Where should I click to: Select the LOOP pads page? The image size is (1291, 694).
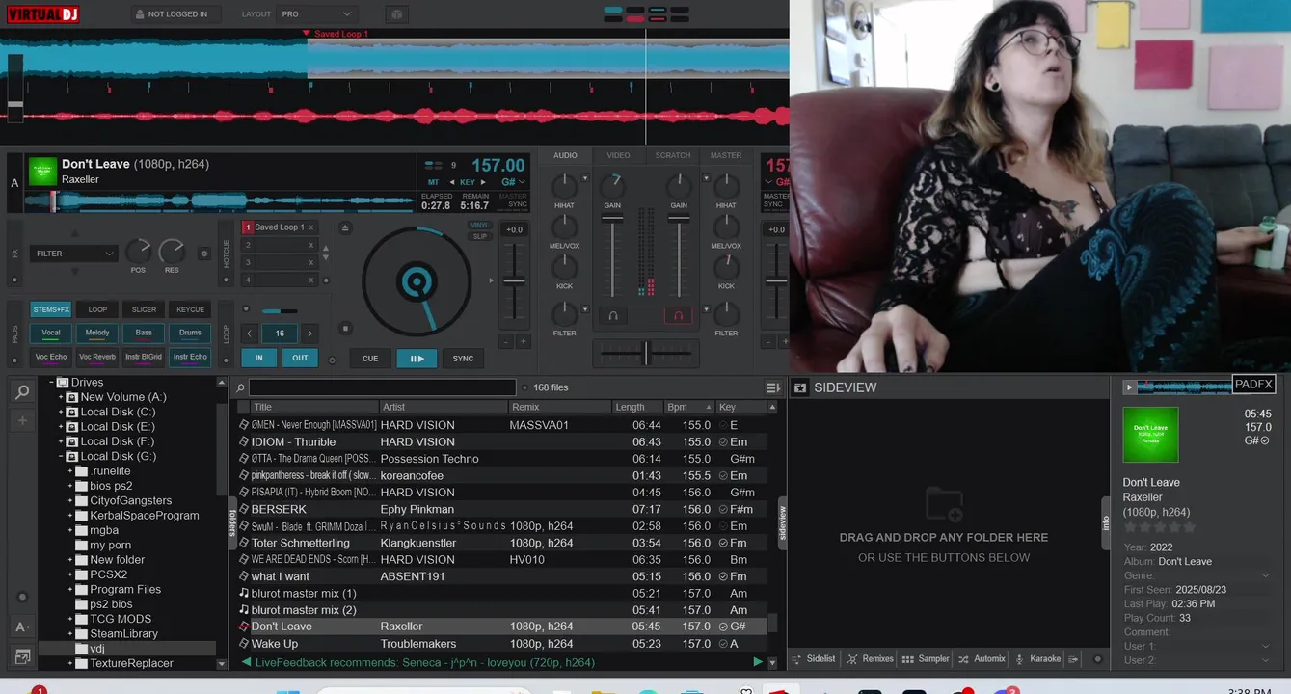click(x=97, y=309)
